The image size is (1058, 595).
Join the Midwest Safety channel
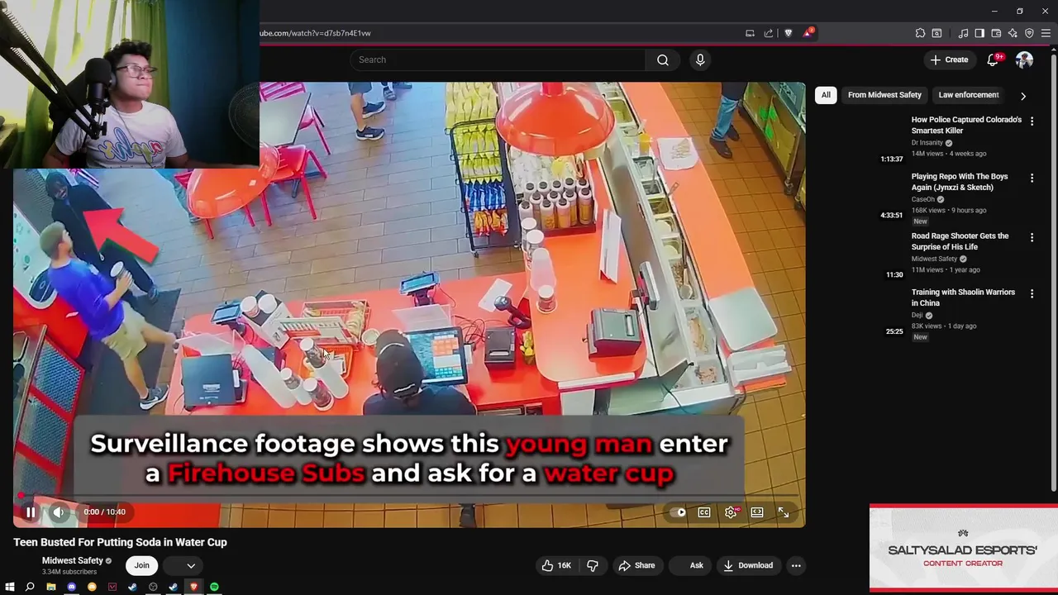pyautogui.click(x=142, y=565)
